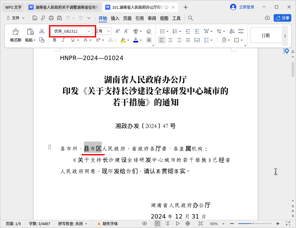Toggle eye protection mode icon in status bar
The image size is (296, 228).
click(x=145, y=224)
